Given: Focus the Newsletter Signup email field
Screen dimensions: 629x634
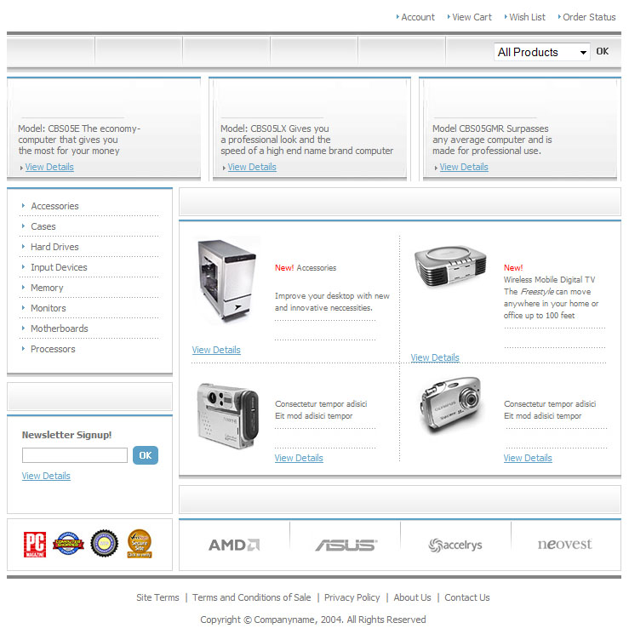Looking at the screenshot, I should click(75, 455).
